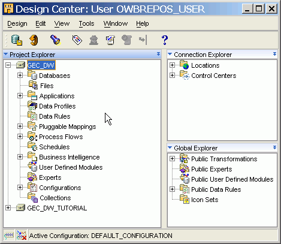
Task: Open the Window menu
Action: coord(116,23)
